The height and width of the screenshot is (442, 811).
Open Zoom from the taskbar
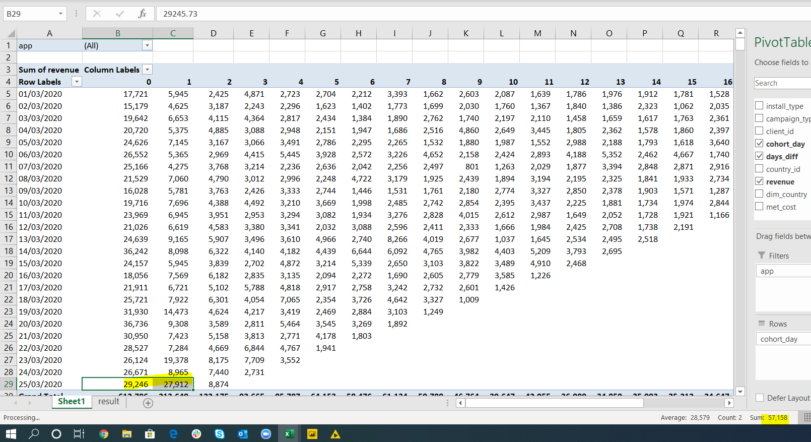(266, 433)
